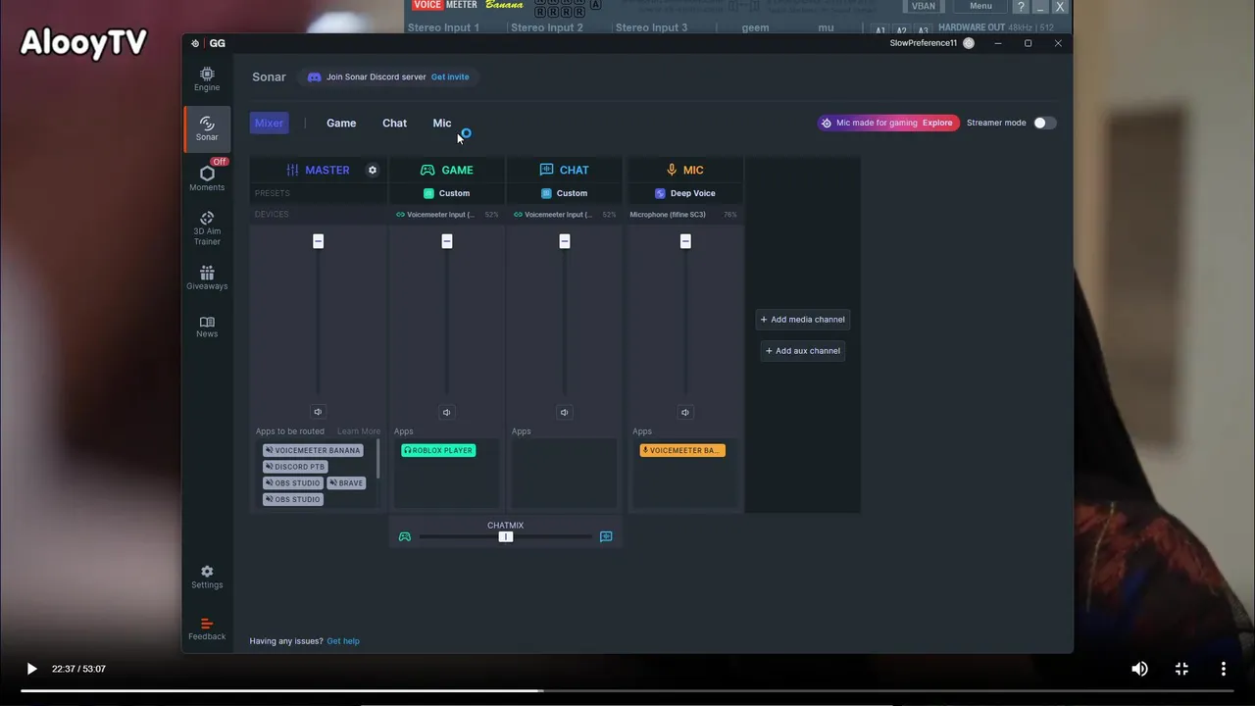Viewport: 1255px width, 706px height.
Task: Click Explore on mic promo banner
Action: coord(937,123)
